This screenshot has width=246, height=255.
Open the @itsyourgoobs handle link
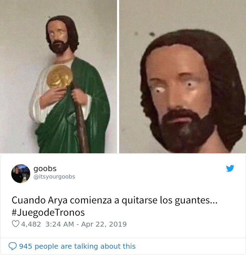[x=54, y=177]
